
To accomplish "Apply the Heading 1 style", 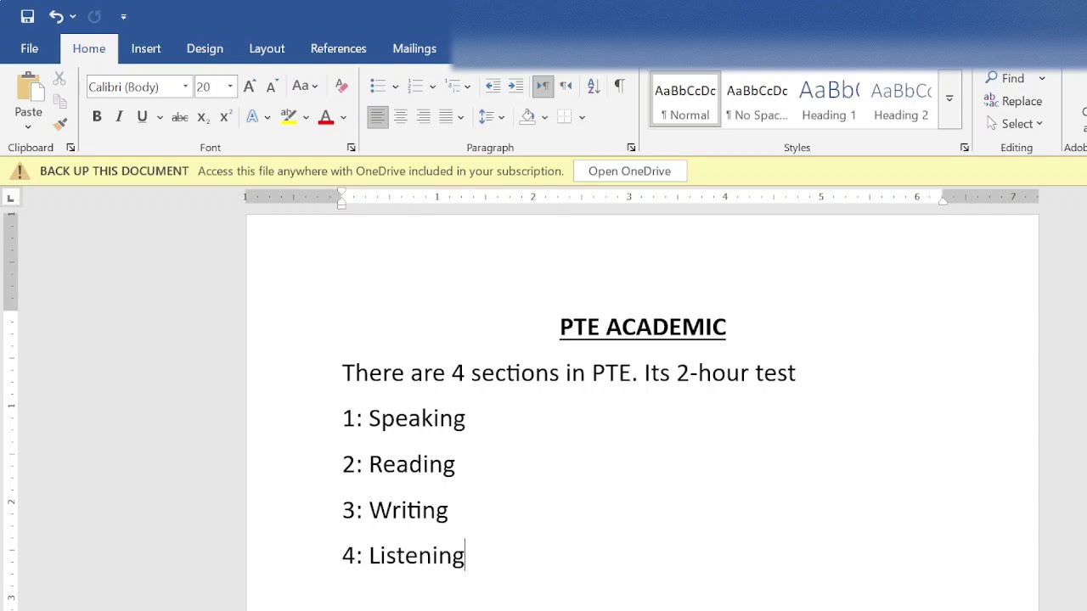I will (x=829, y=100).
